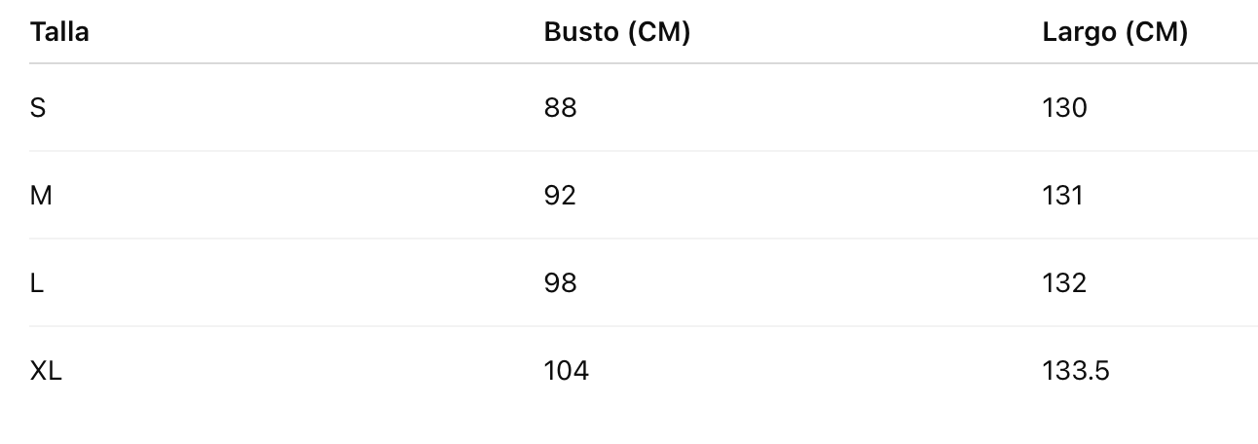Click the (CM) unit beside Largo

[1156, 32]
